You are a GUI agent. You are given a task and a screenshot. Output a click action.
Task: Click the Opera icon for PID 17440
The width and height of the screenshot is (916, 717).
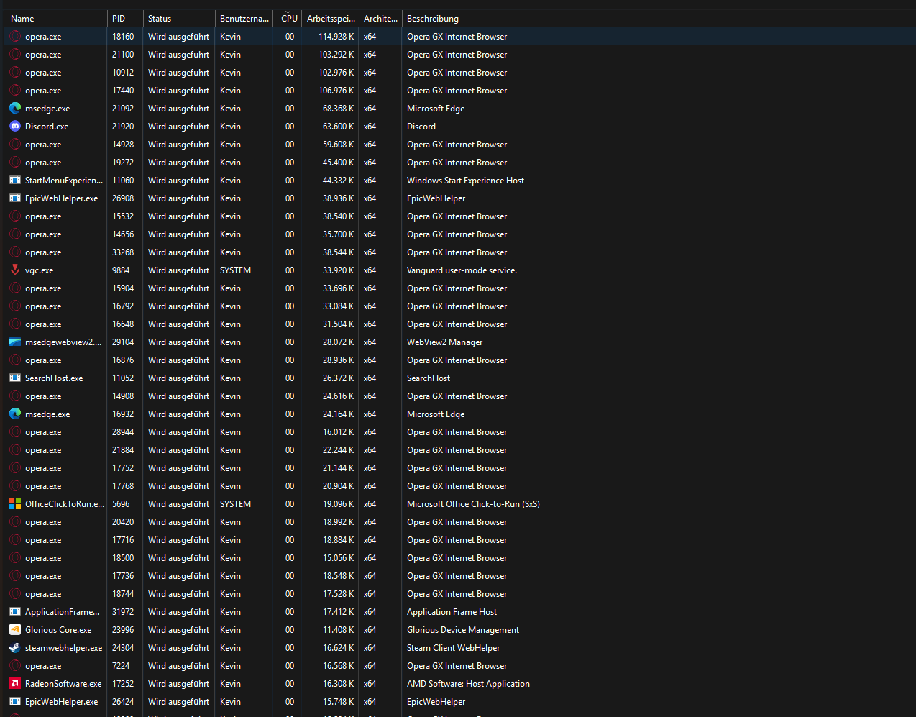click(15, 91)
